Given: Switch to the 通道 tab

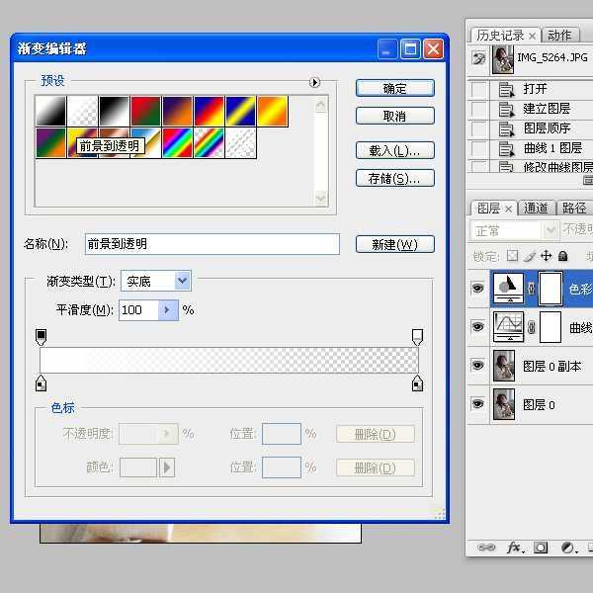Looking at the screenshot, I should [537, 208].
